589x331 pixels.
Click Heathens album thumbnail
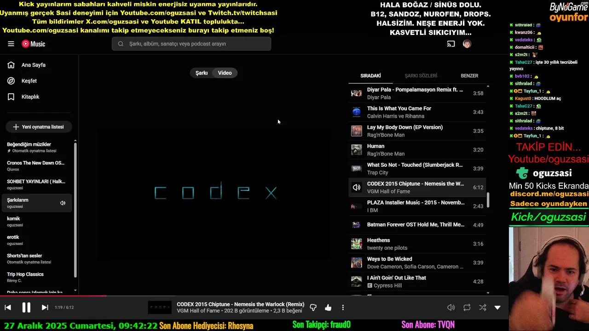click(x=357, y=244)
